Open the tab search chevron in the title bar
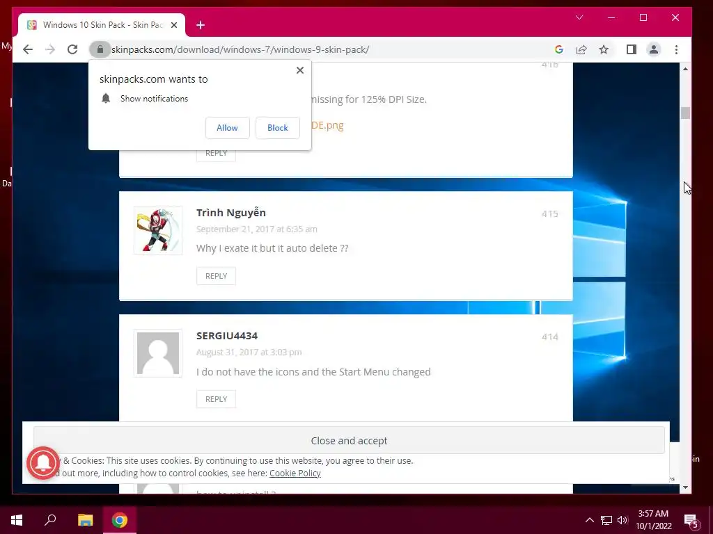The width and height of the screenshot is (713, 534). (579, 17)
